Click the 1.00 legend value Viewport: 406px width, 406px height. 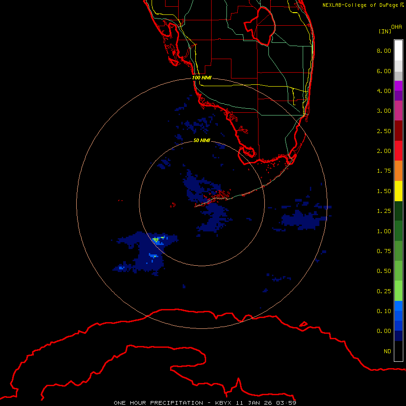tap(384, 231)
